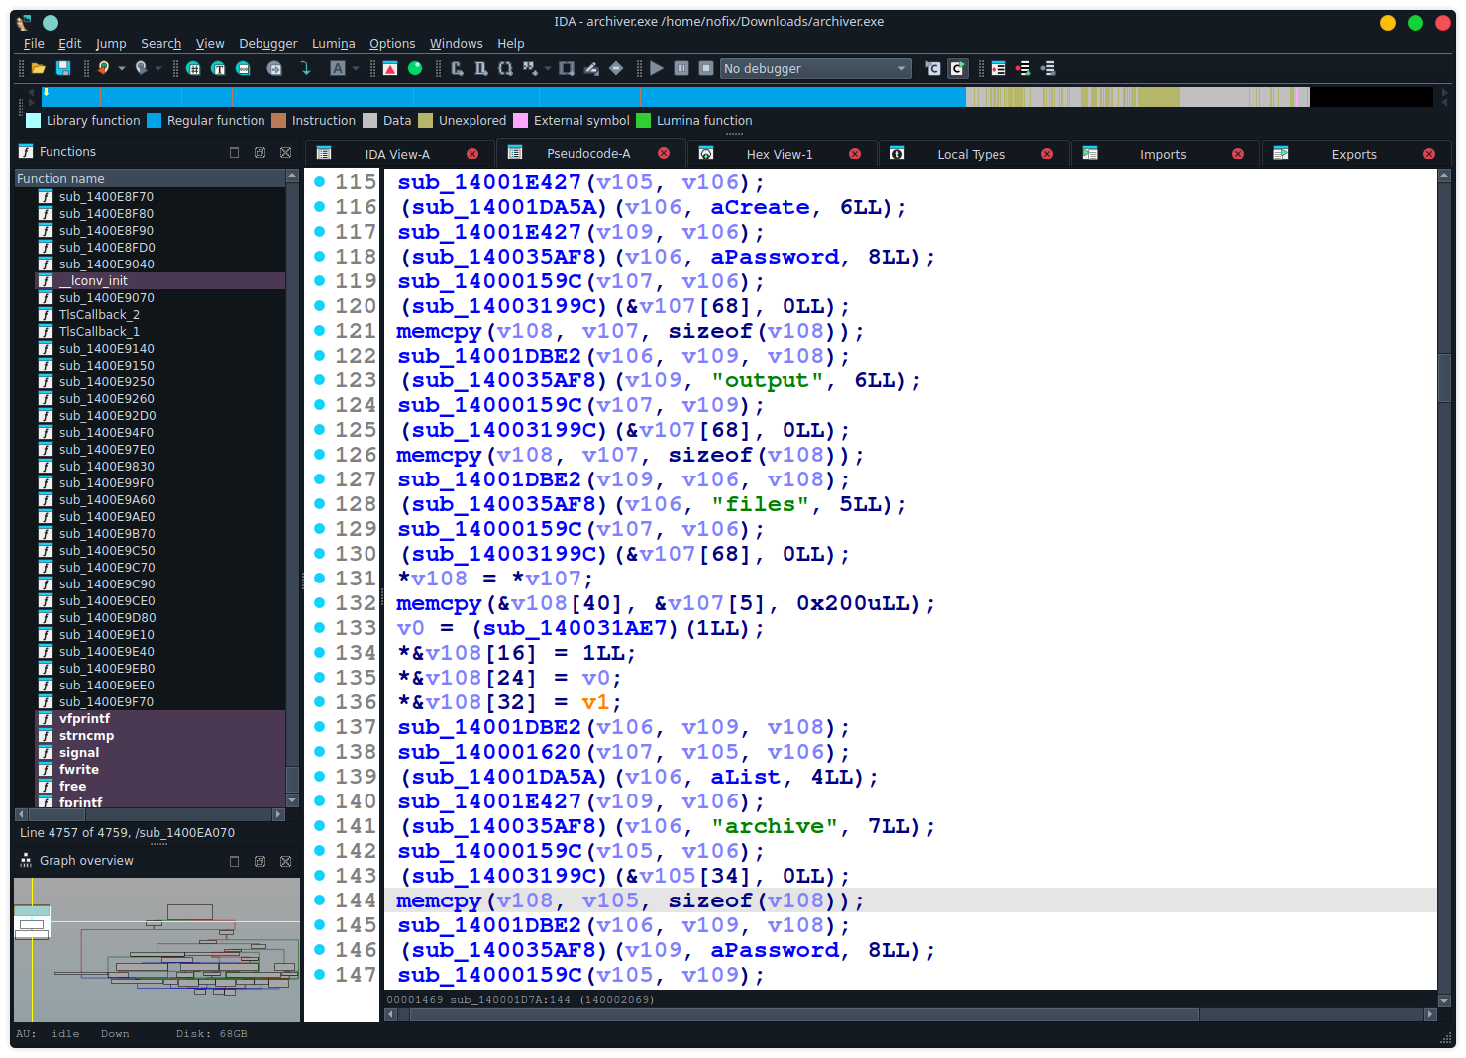
Task: Click the square frame toolbar icon
Action: (x=567, y=68)
